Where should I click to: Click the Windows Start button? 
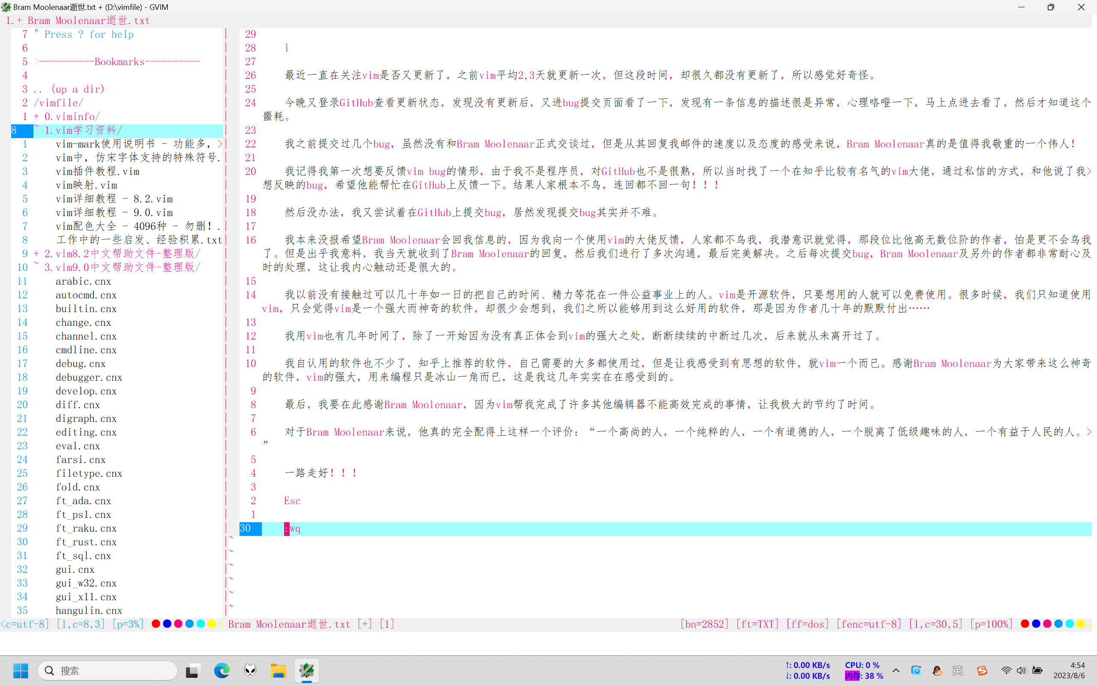[x=21, y=671]
